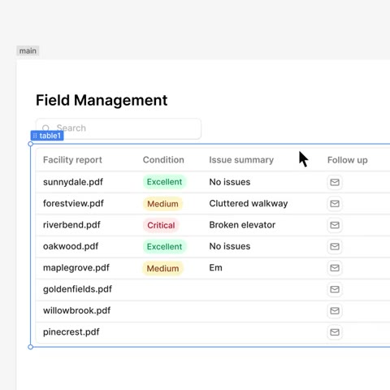Click the Condition column header
Screen dimensions: 390x390
(x=163, y=160)
